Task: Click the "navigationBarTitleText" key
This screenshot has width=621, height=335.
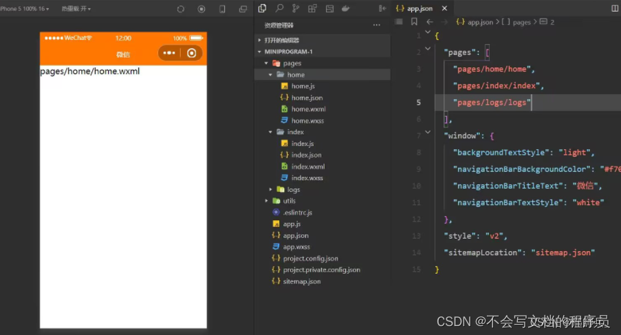Action: [x=508, y=186]
